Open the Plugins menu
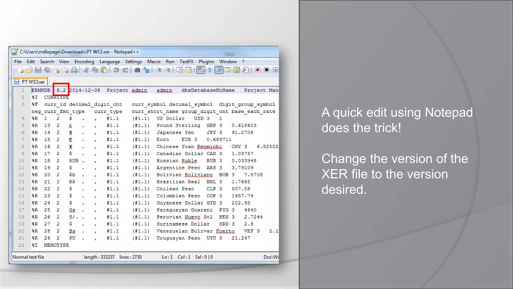513x289 pixels. pos(206,61)
